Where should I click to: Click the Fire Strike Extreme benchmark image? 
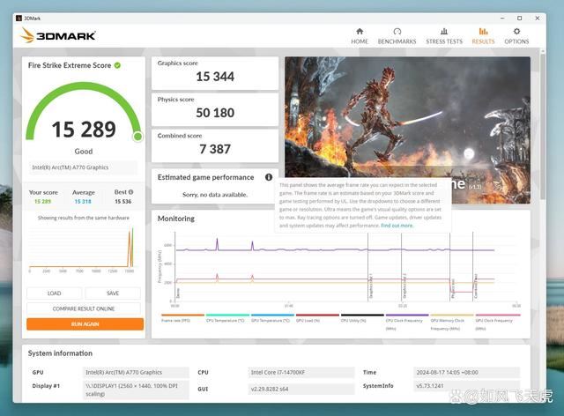[406, 115]
